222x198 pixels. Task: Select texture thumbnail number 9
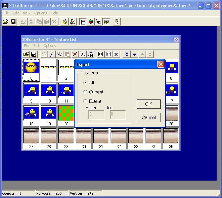click(31, 93)
